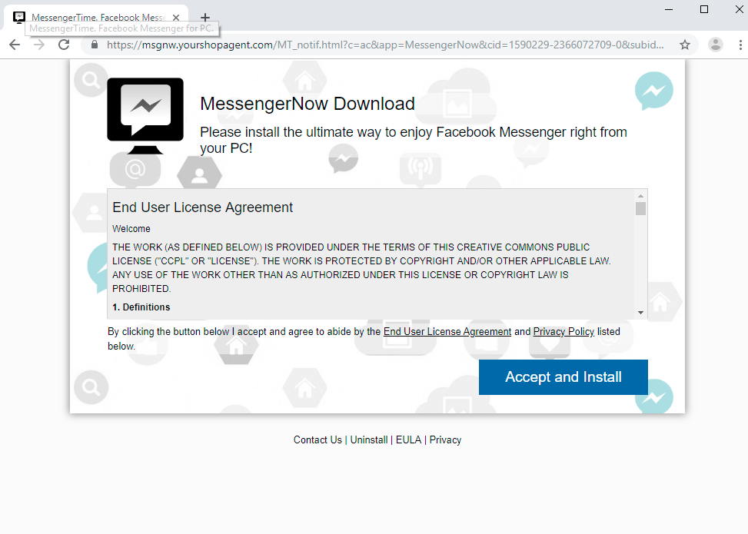Open the End User License Agreement link
748x534 pixels.
coord(447,331)
